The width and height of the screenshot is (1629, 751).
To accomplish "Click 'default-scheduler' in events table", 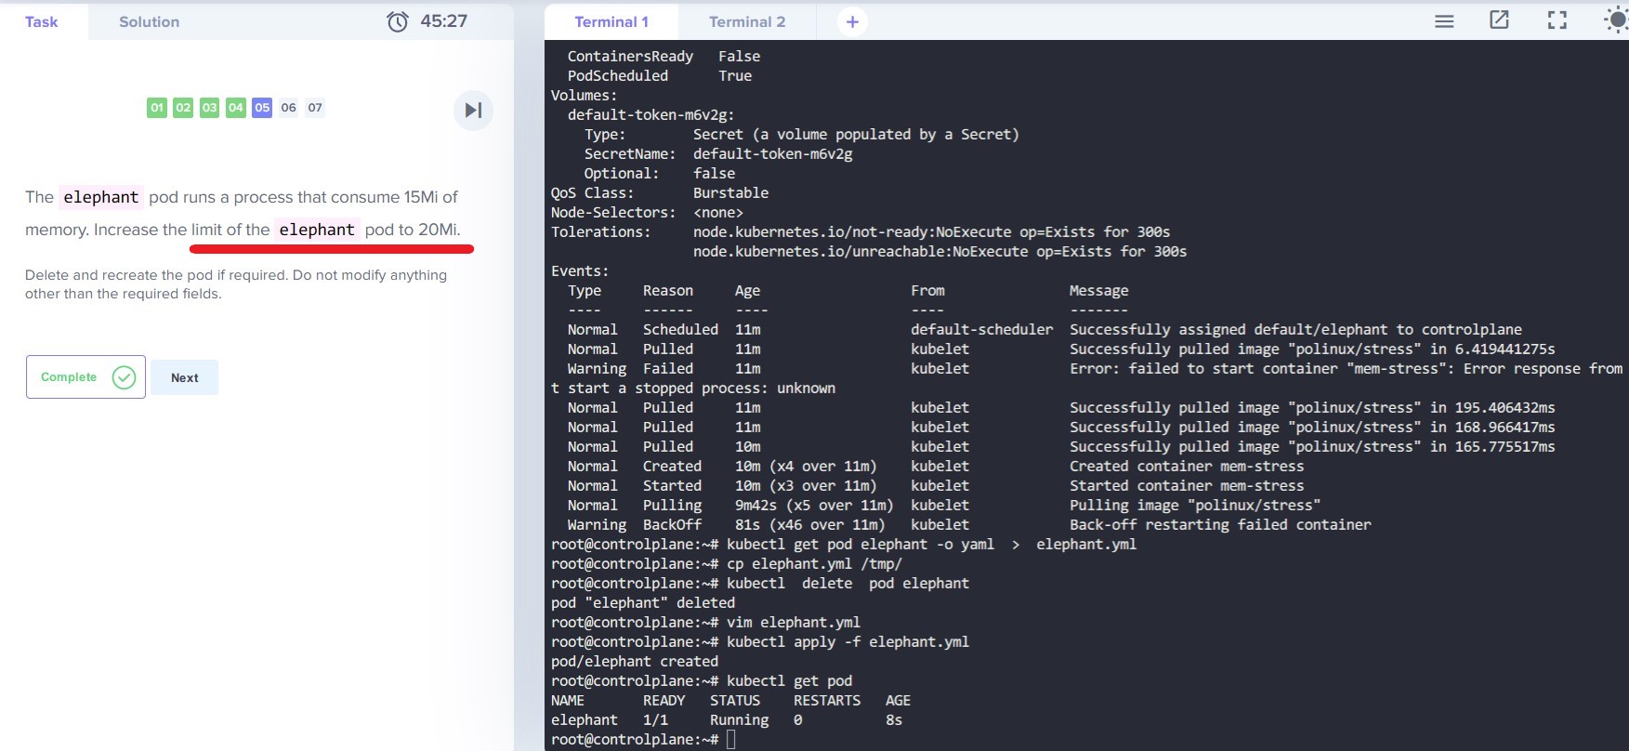I will [x=982, y=330].
